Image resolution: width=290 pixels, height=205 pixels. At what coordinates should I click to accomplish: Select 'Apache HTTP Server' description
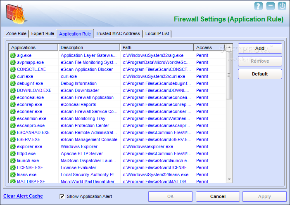82,154
